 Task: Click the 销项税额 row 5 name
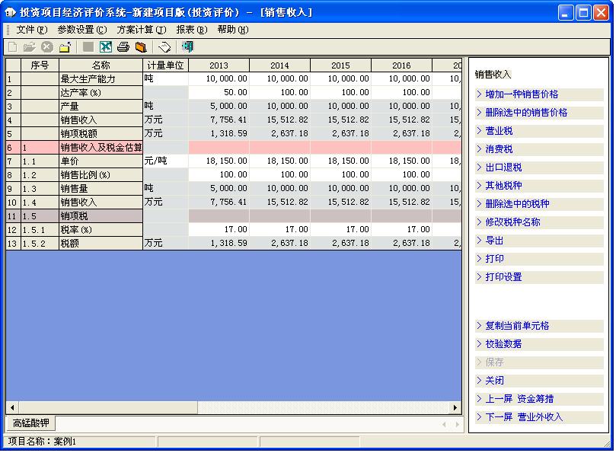click(101, 133)
